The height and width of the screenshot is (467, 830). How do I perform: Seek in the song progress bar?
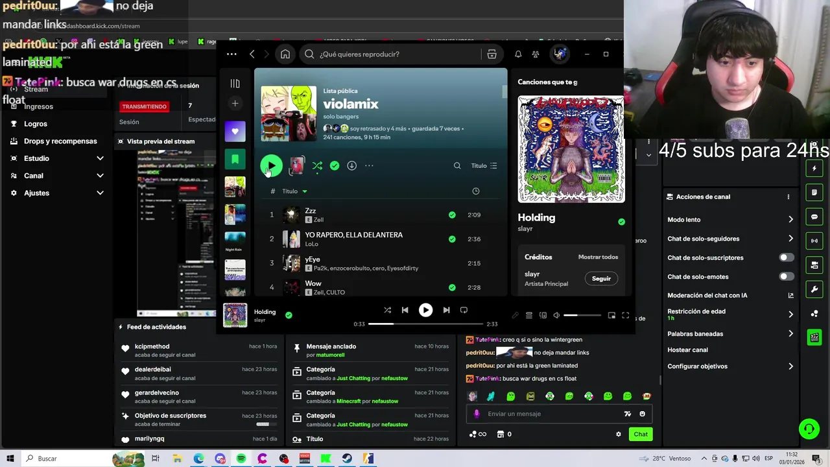pyautogui.click(x=426, y=324)
